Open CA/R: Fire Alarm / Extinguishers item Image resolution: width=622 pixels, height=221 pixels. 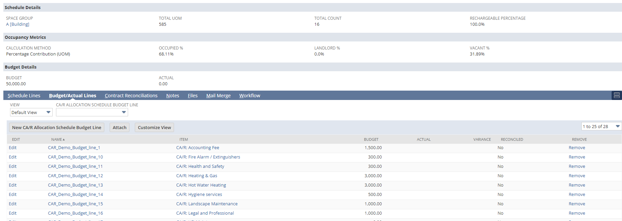[208, 157]
